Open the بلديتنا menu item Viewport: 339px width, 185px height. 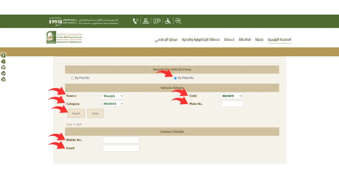(x=259, y=39)
